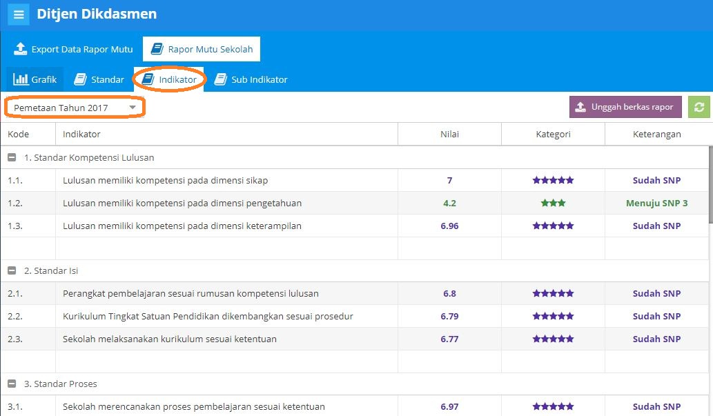The height and width of the screenshot is (416, 713).
Task: Sort by the Nilai column header
Action: coord(449,134)
